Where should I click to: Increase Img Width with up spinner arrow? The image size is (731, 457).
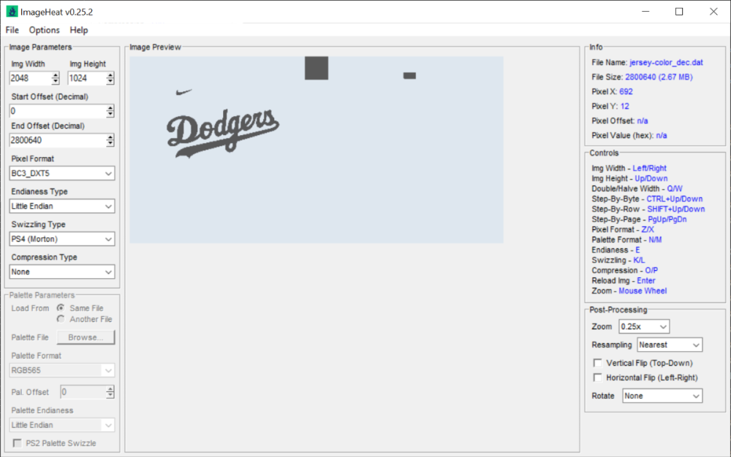click(x=56, y=75)
